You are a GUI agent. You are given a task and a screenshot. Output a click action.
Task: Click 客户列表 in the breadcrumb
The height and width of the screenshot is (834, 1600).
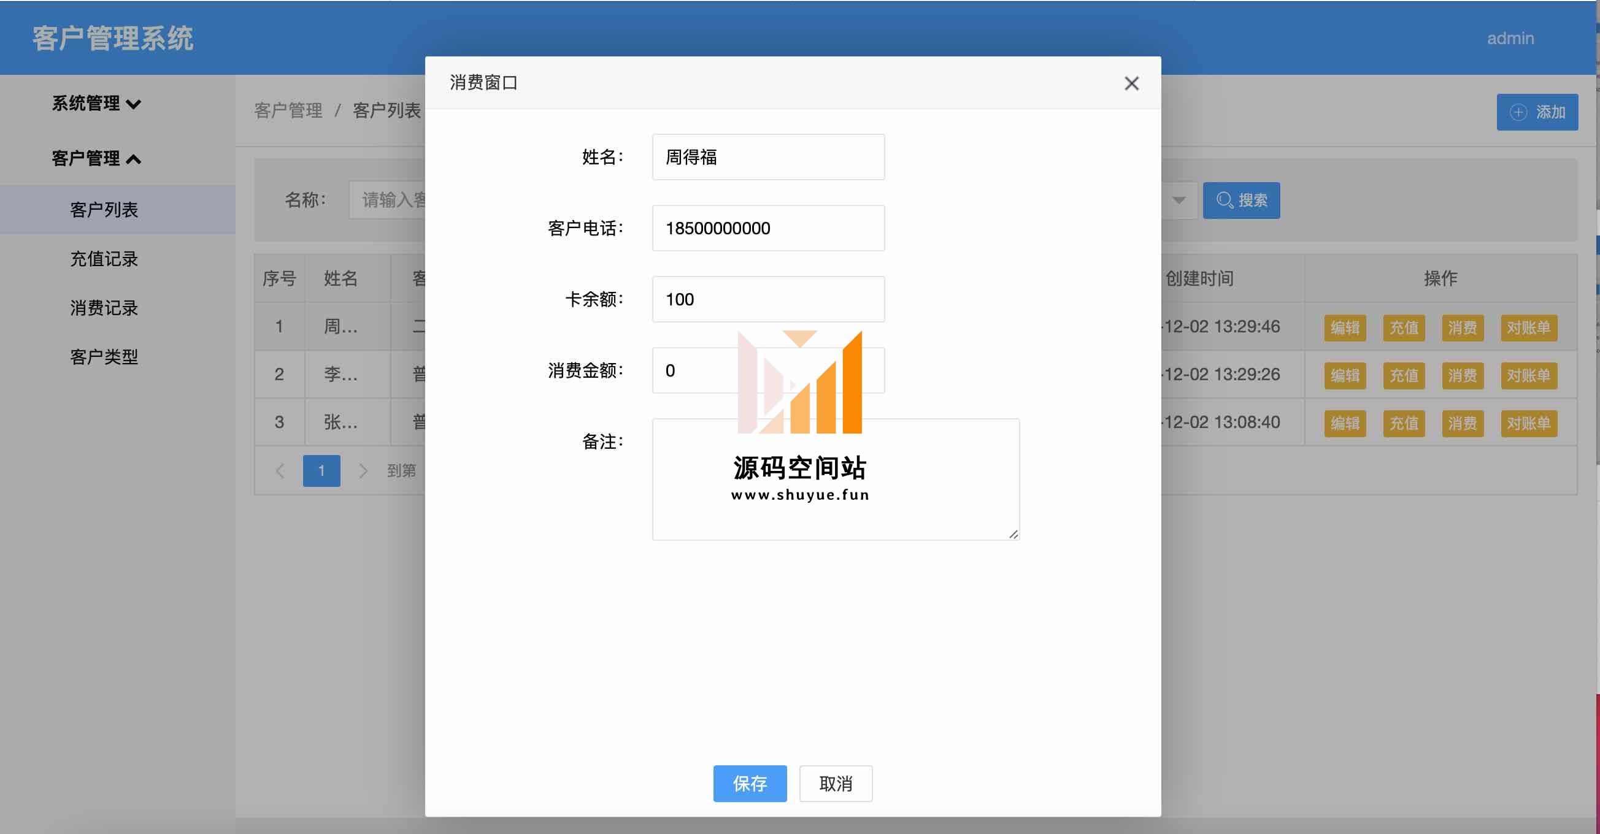(387, 110)
